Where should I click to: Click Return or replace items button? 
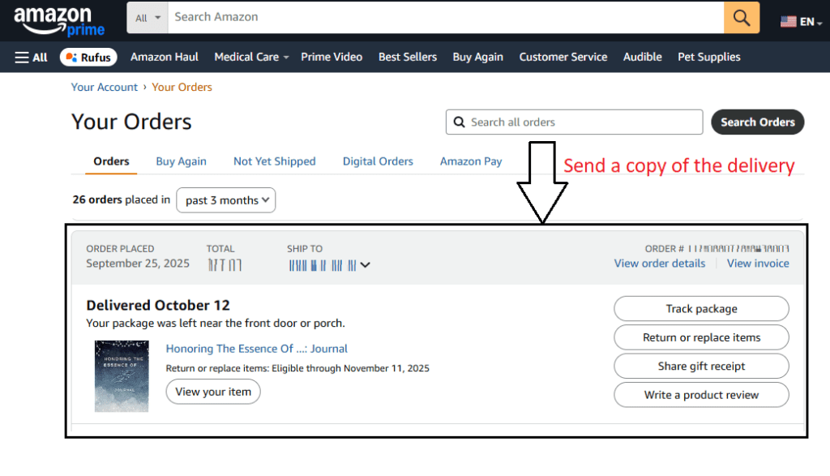(701, 337)
